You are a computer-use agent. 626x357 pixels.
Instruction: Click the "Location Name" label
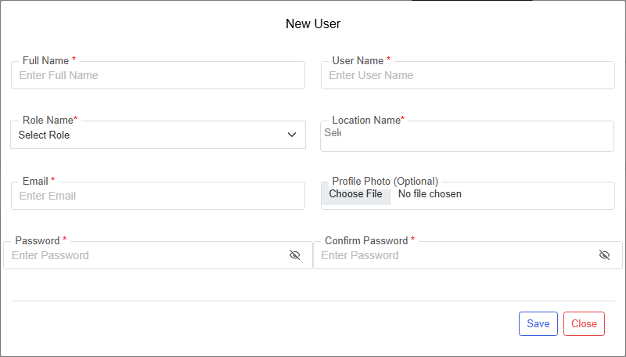pyautogui.click(x=366, y=120)
